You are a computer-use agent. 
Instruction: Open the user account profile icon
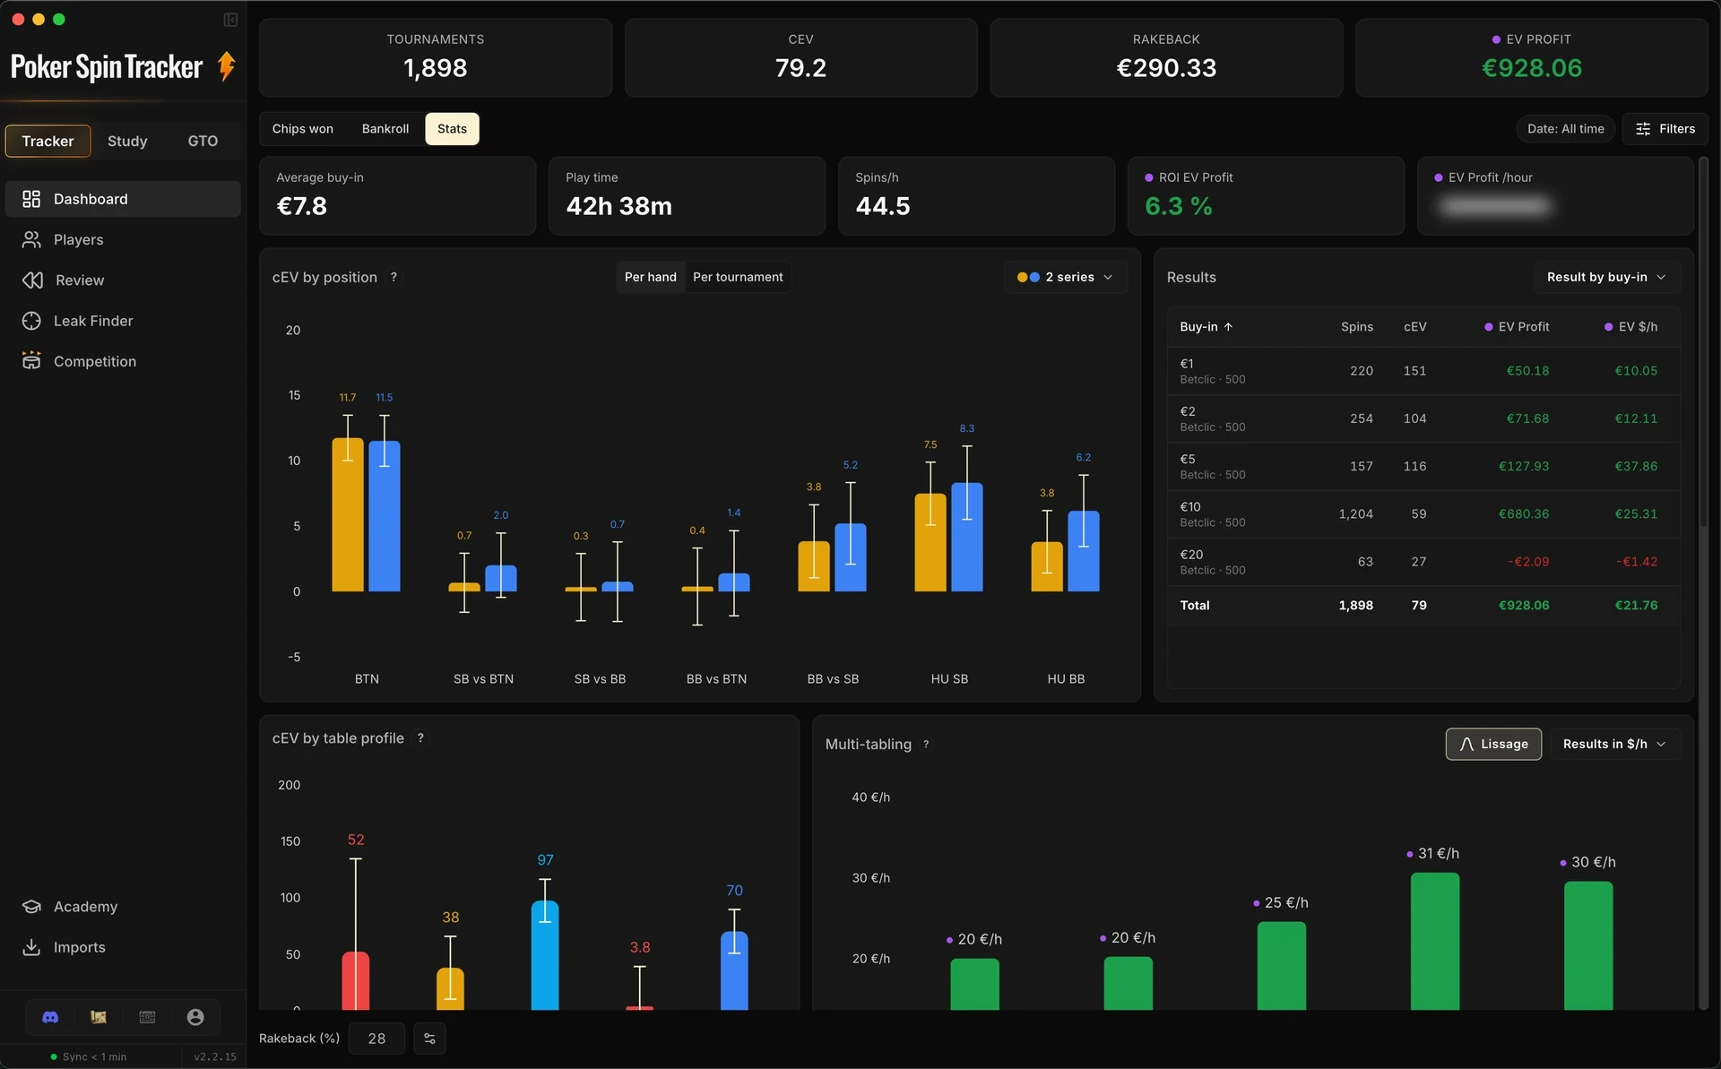tap(195, 1017)
